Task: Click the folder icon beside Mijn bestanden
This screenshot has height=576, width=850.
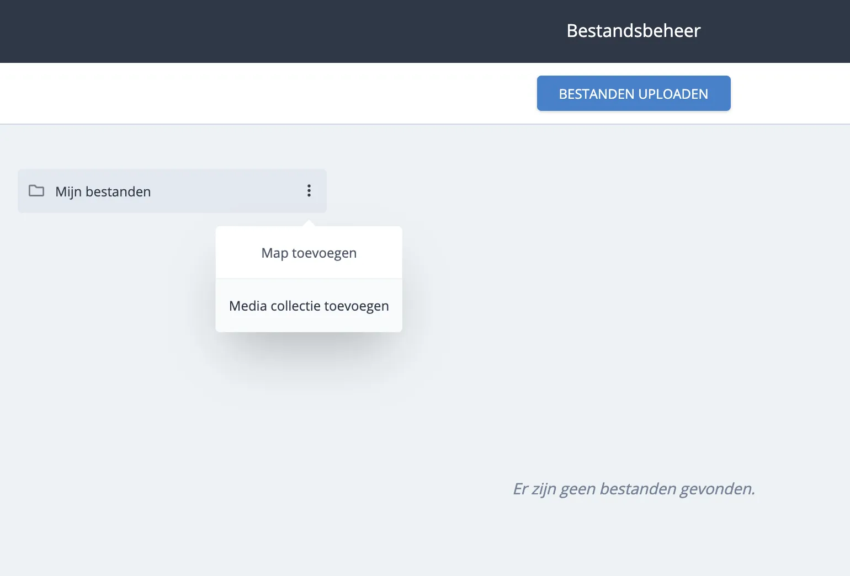Action: (36, 191)
